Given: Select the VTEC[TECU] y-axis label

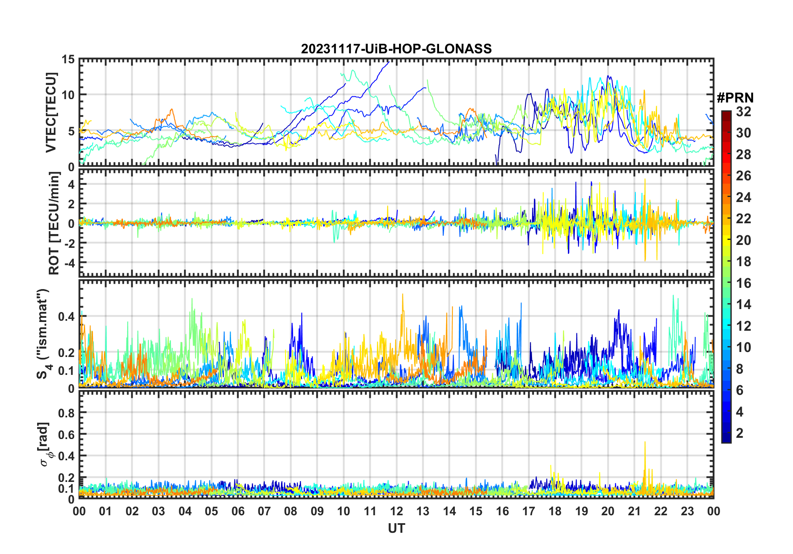Looking at the screenshot, I should tap(51, 112).
